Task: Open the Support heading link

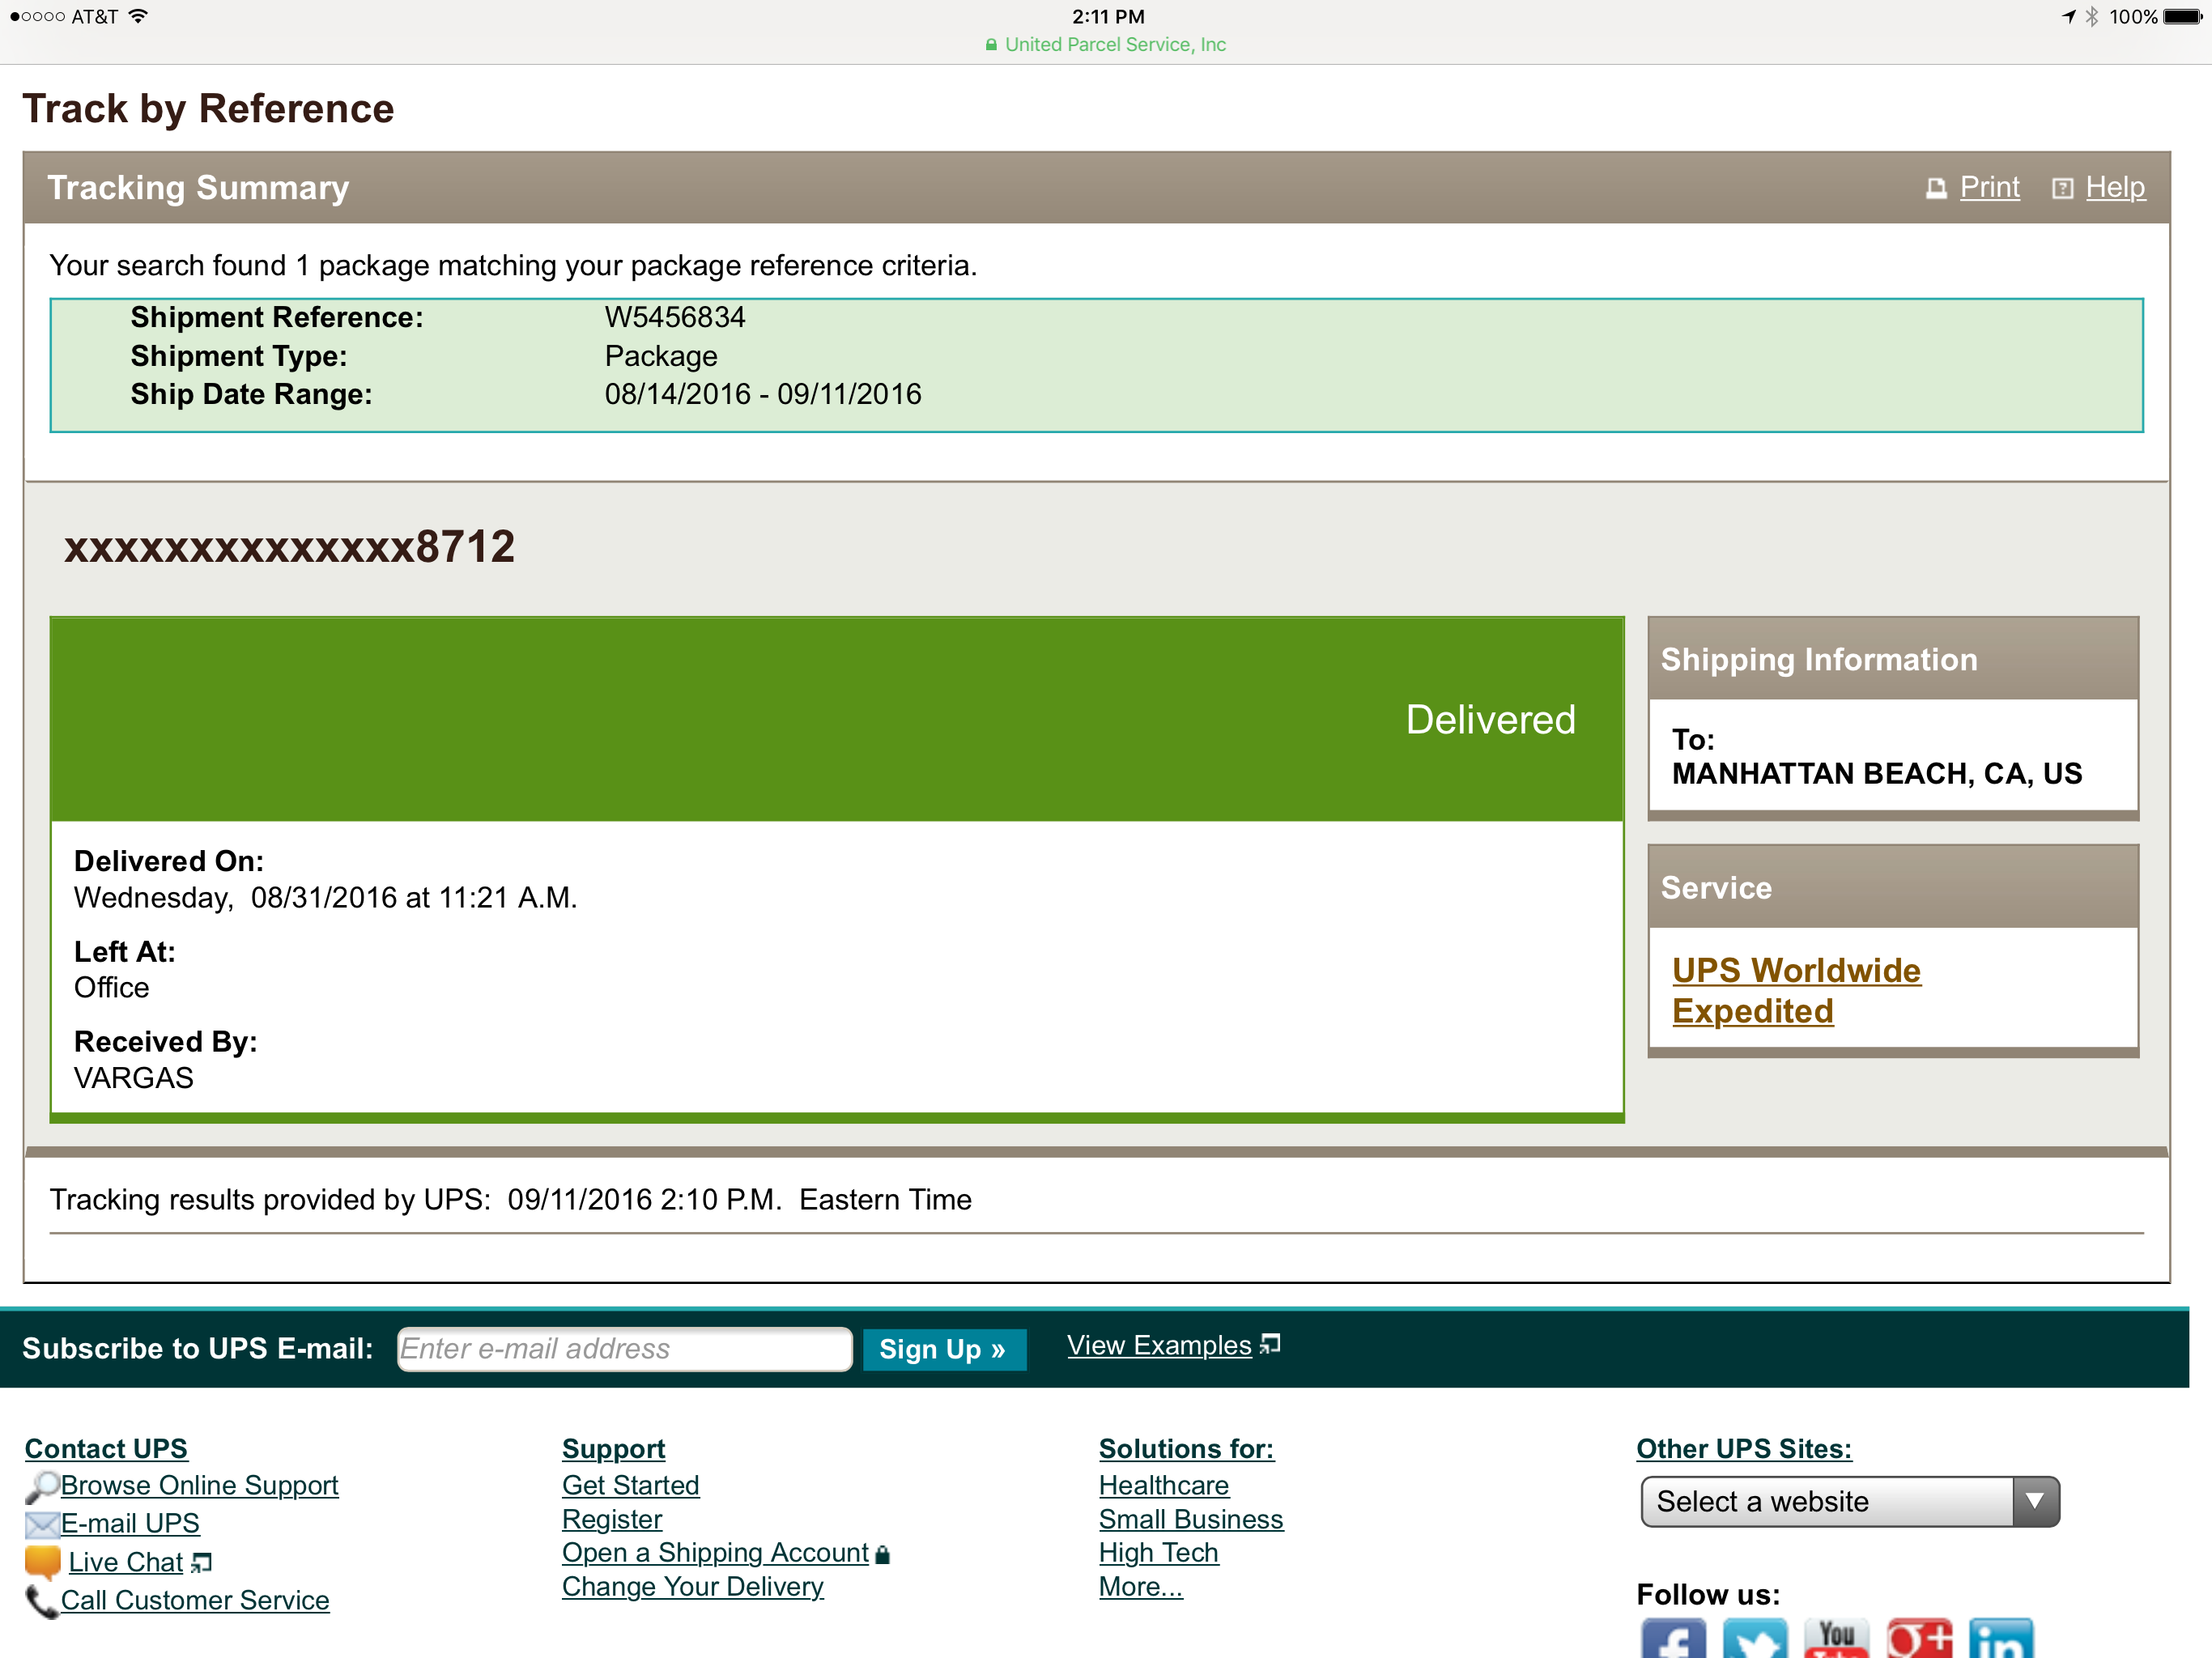Action: click(613, 1448)
